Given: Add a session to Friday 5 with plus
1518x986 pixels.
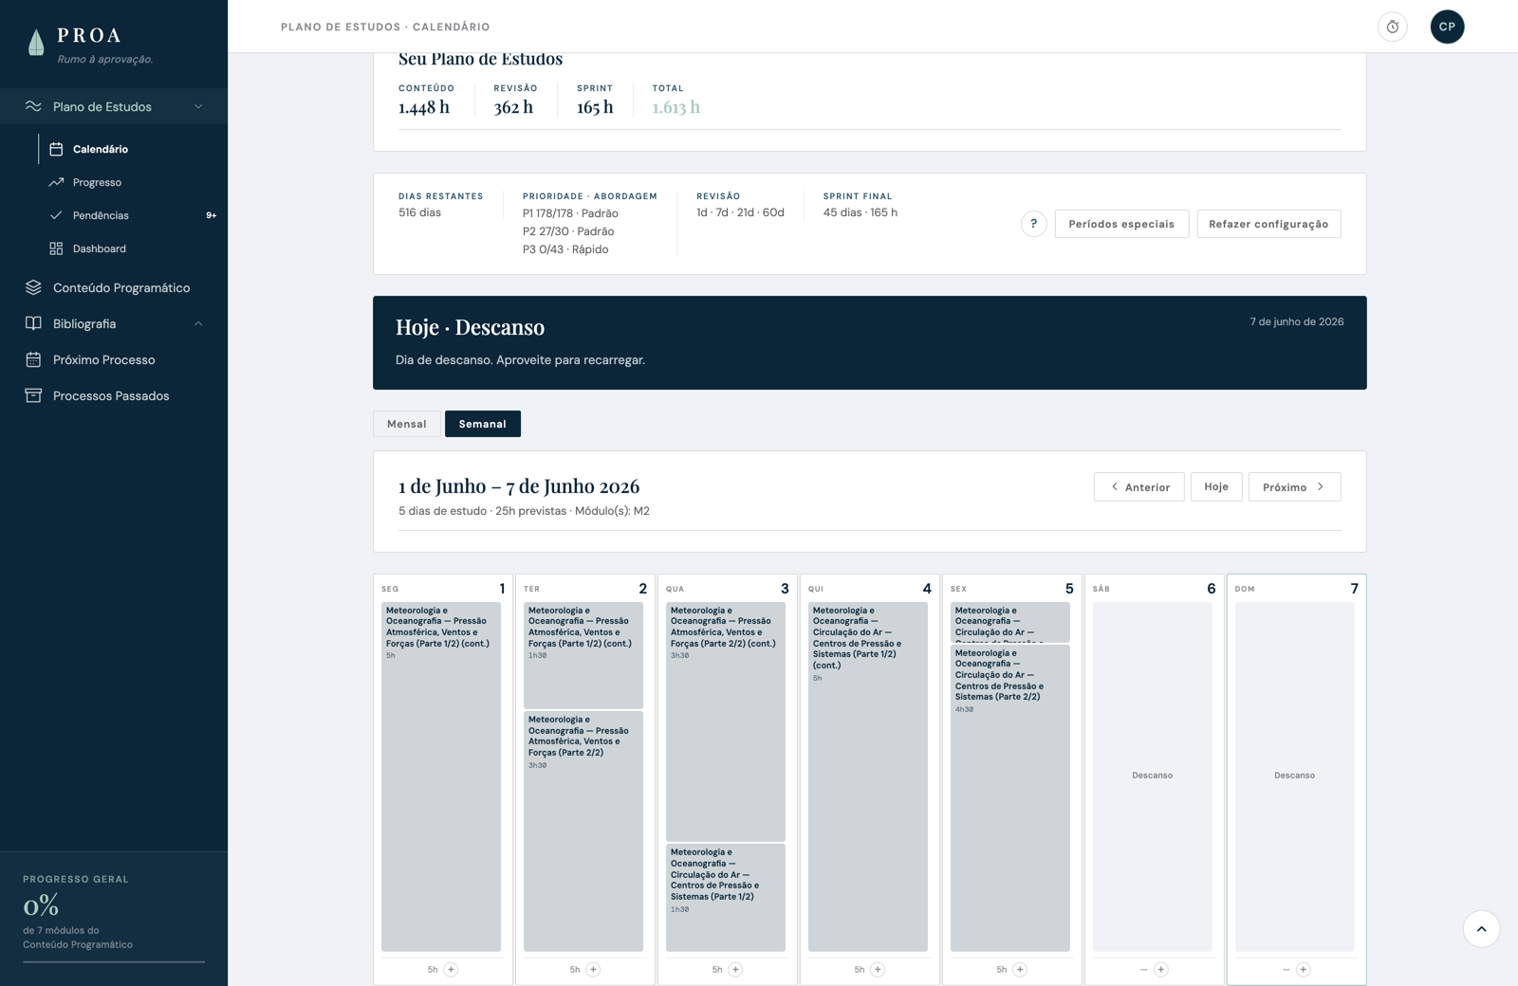Looking at the screenshot, I should (x=1020, y=969).
